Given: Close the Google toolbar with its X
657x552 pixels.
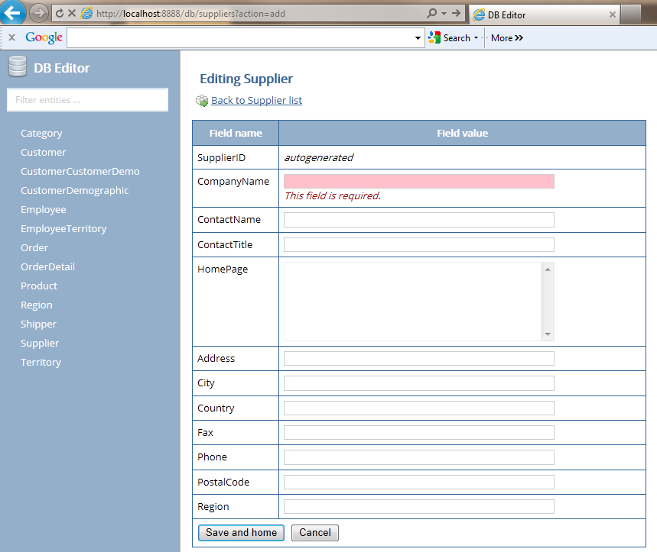Looking at the screenshot, I should click(11, 37).
